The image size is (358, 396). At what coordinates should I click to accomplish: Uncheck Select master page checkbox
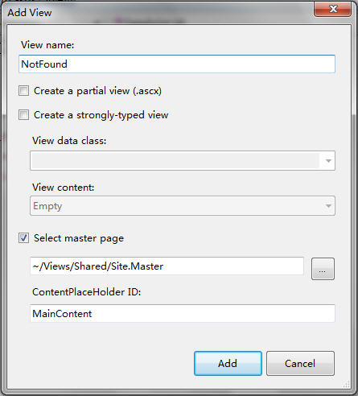pyautogui.click(x=23, y=238)
